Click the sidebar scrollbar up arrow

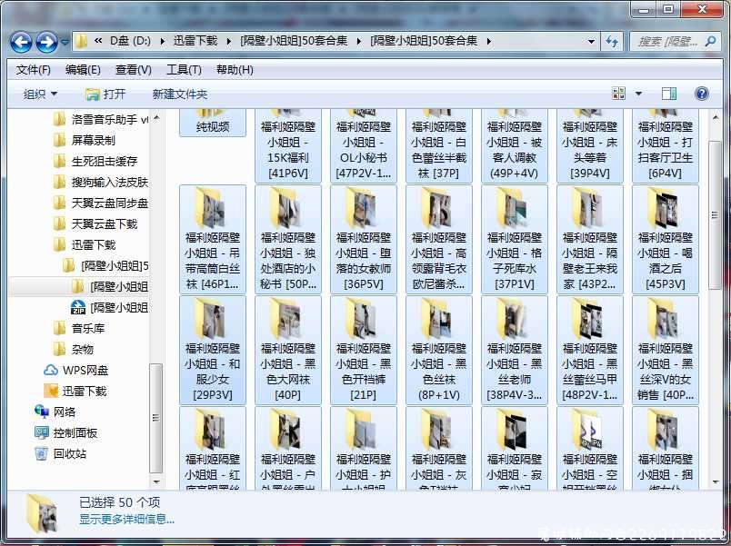coord(156,117)
